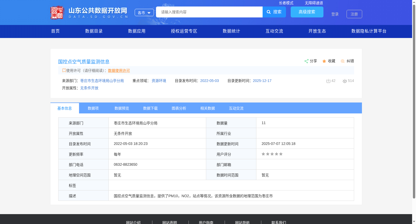
Task: Click the catalog update date 2025-12-17
Action: click(262, 81)
